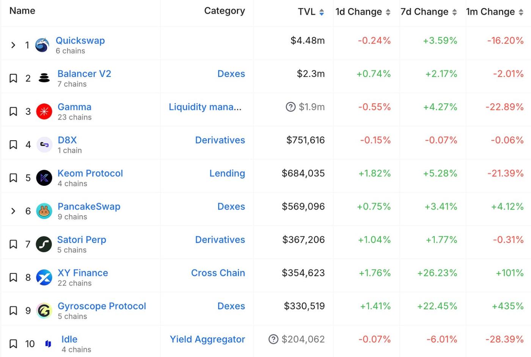
Task: Expand the Quickswap row
Action: click(13, 45)
